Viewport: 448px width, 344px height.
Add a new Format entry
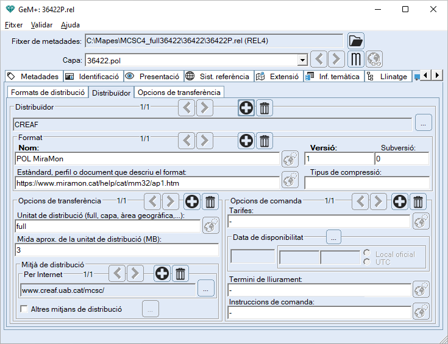tap(246, 141)
